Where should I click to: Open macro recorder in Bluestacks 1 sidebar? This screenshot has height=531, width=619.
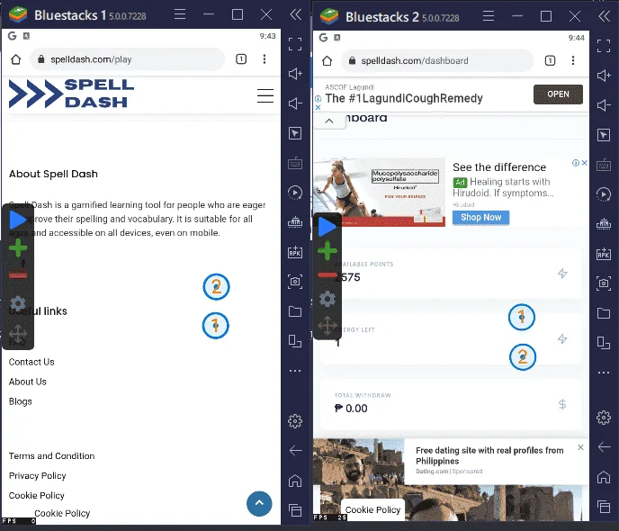295,193
